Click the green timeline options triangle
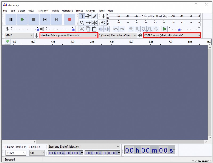 click(8, 42)
